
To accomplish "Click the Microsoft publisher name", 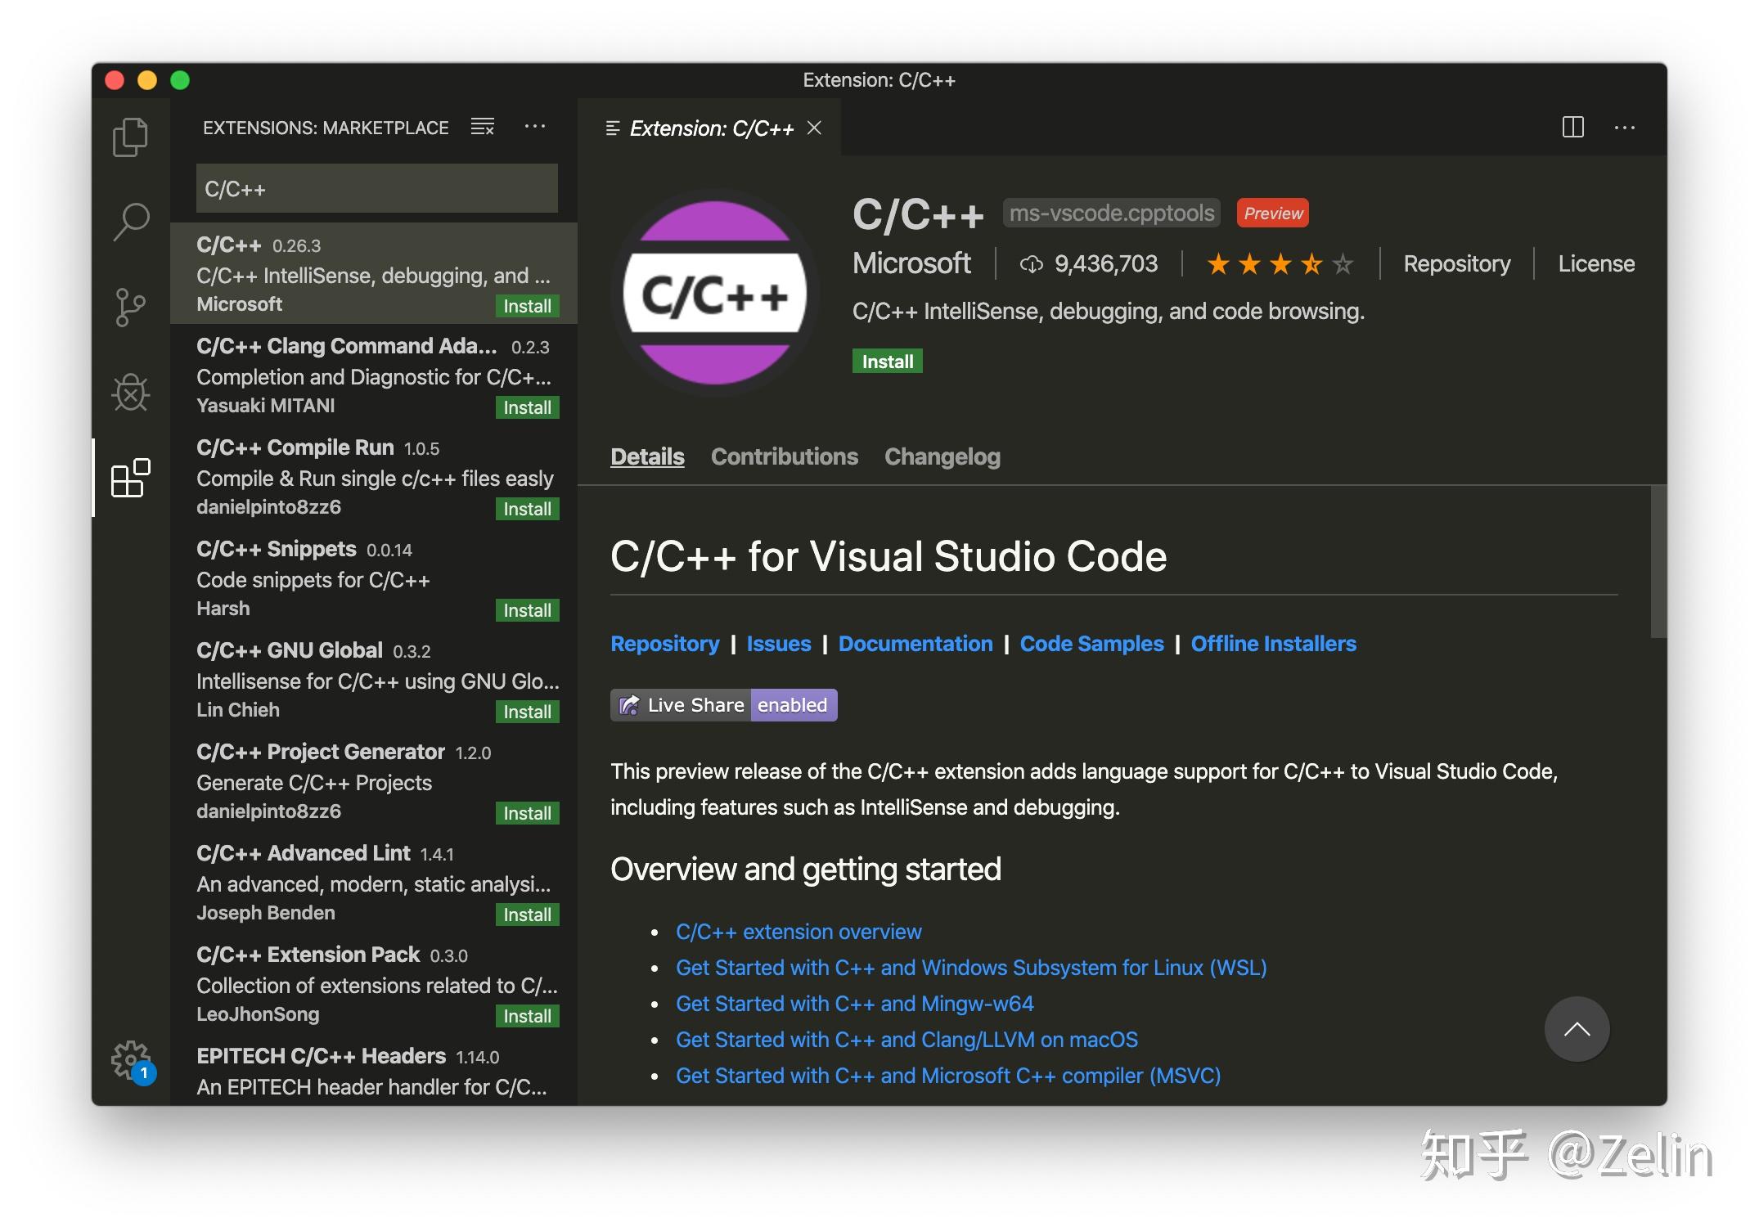I will click(911, 263).
